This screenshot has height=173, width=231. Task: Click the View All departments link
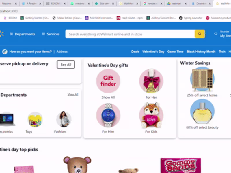[x=73, y=95]
